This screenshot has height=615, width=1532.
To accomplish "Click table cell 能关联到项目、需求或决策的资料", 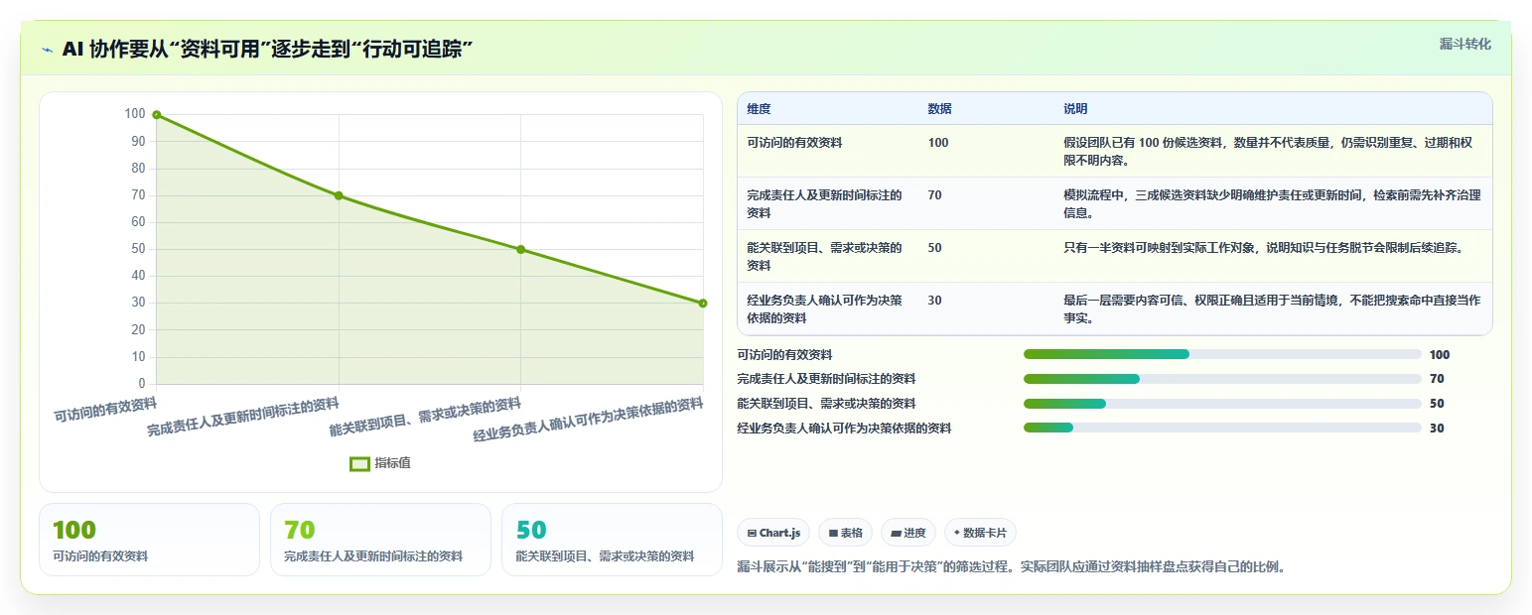I will [824, 256].
